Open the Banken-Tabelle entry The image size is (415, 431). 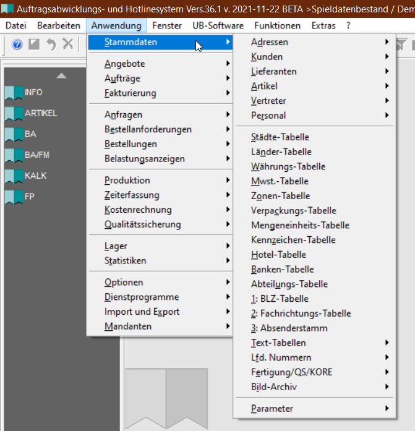tap(282, 270)
